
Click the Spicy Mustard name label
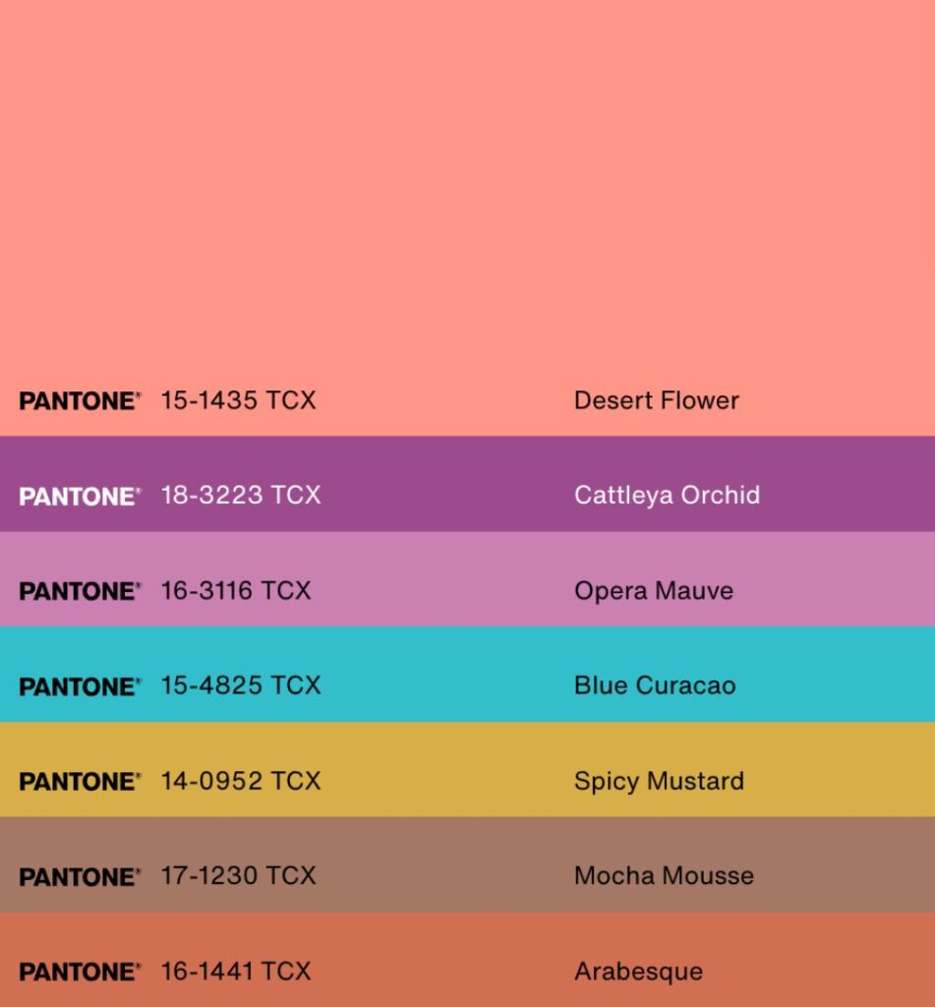click(659, 782)
